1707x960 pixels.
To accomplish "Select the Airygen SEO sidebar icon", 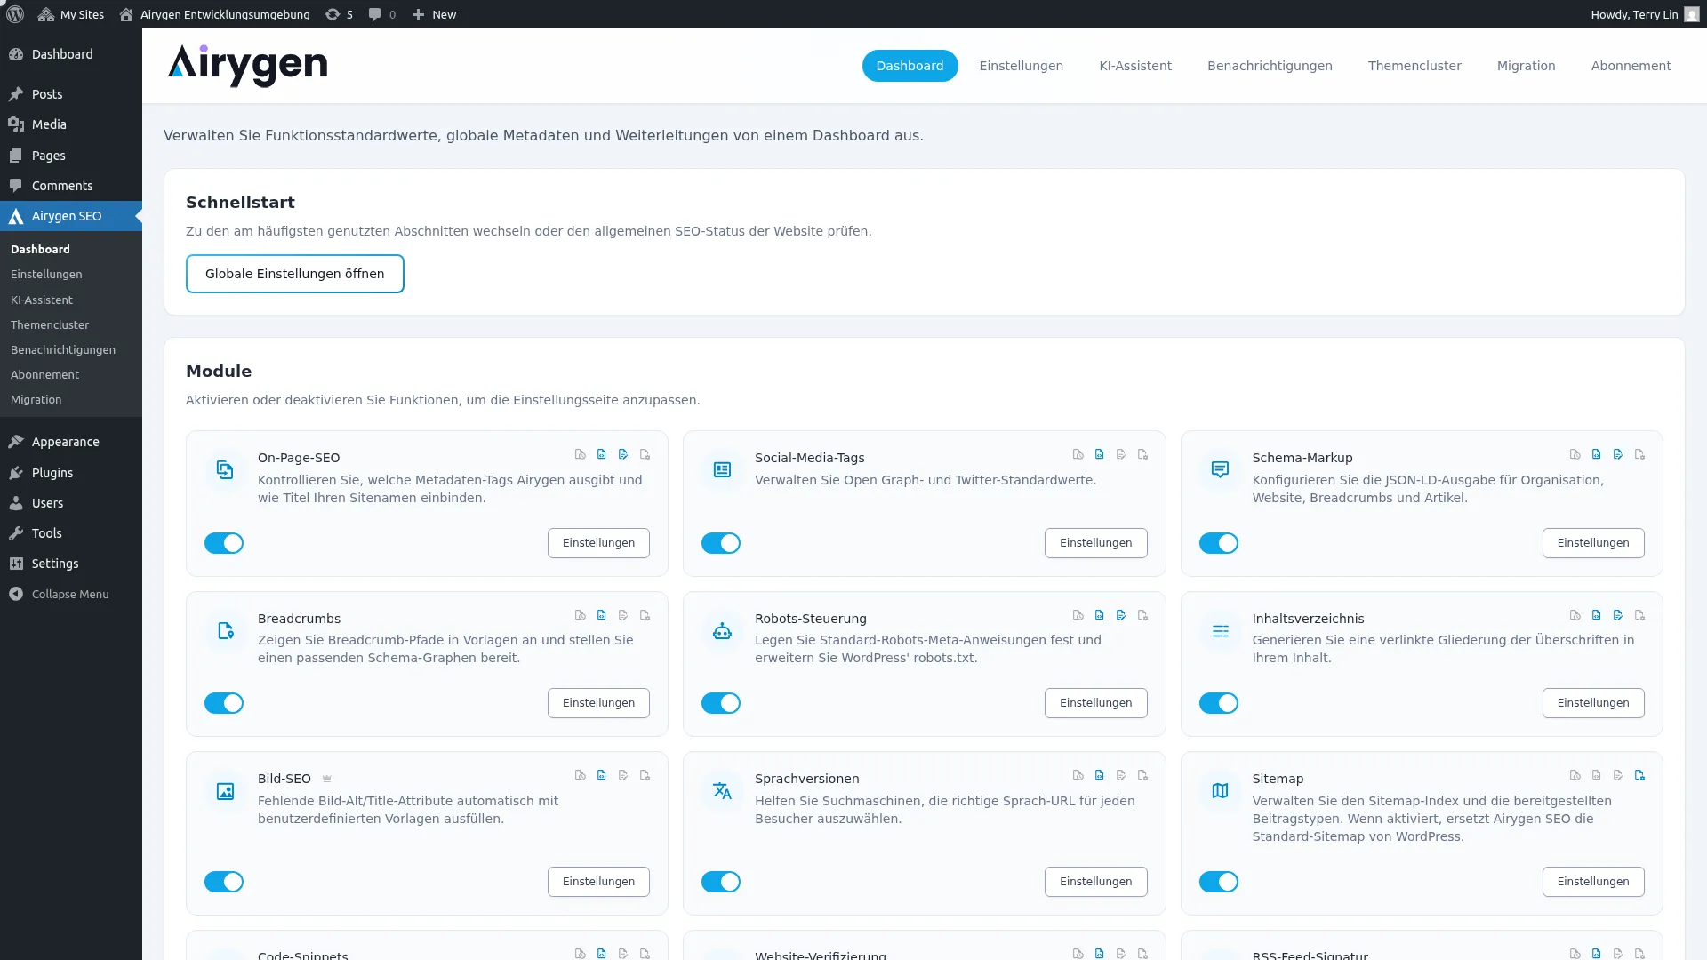I will coord(15,216).
